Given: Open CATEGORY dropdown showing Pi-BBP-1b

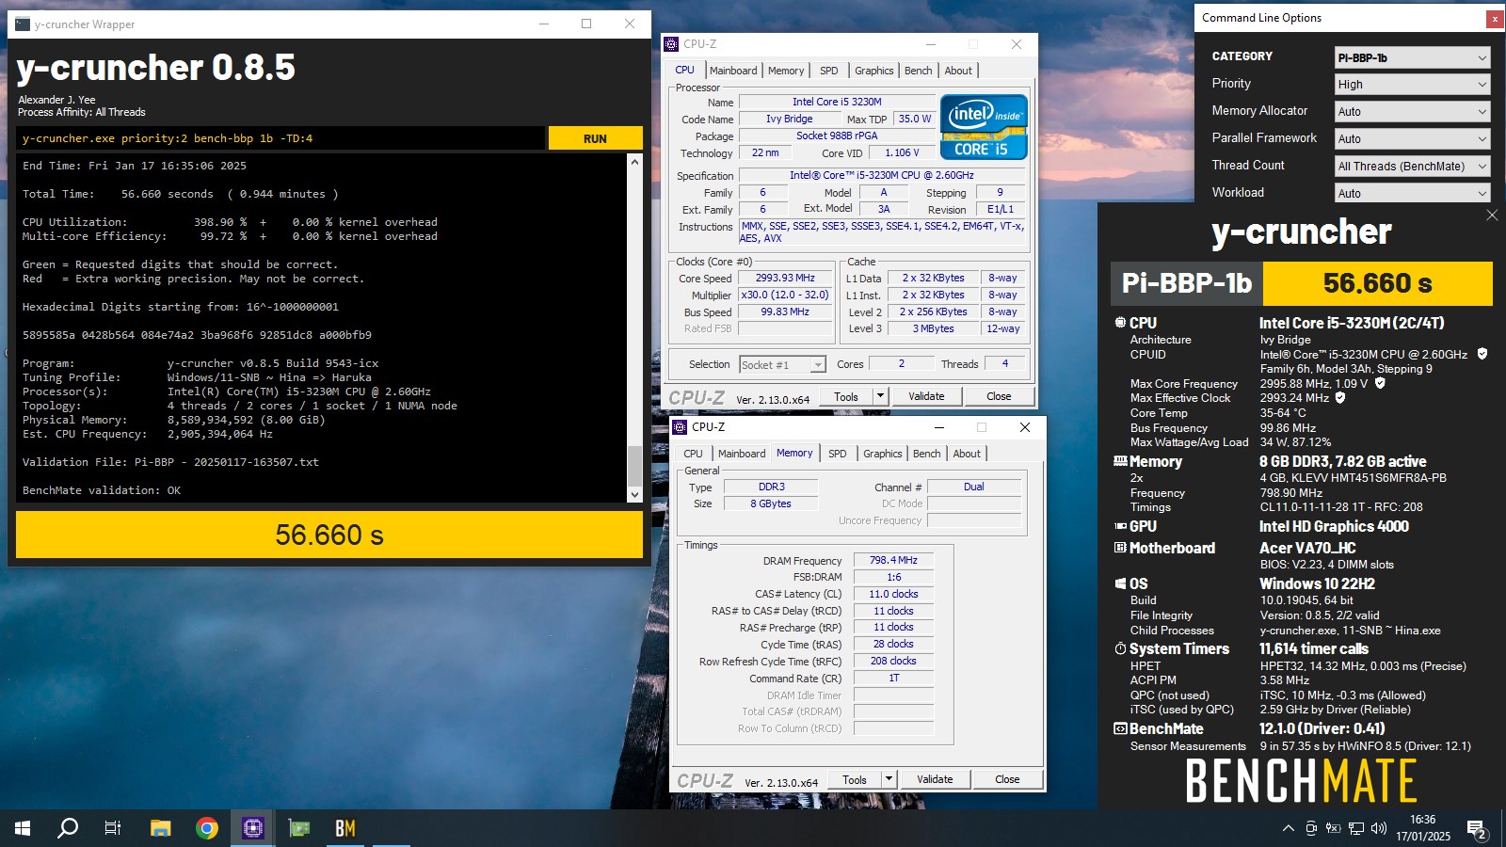Looking at the screenshot, I should pos(1412,57).
